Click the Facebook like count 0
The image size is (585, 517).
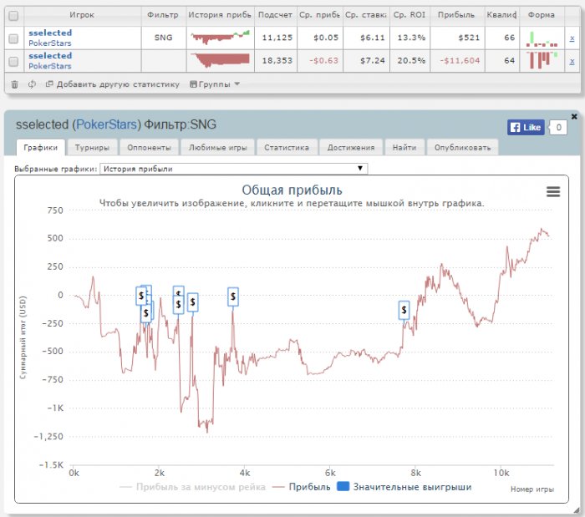(x=558, y=128)
